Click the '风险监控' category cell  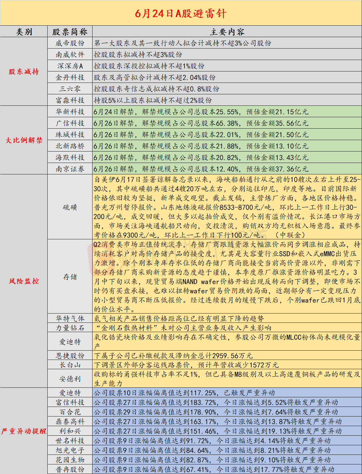(x=24, y=281)
